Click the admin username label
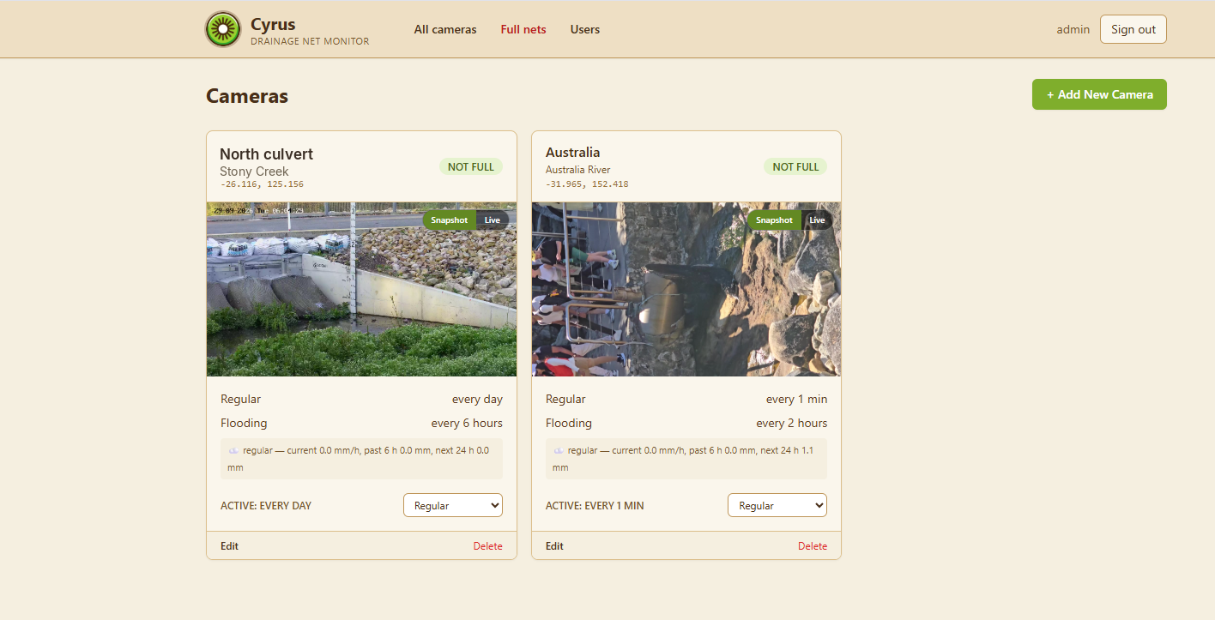The width and height of the screenshot is (1215, 620). [x=1073, y=29]
